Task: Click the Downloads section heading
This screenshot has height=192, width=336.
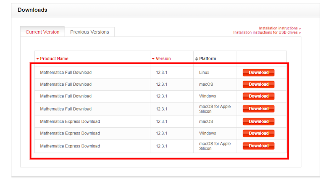Action: [x=32, y=10]
